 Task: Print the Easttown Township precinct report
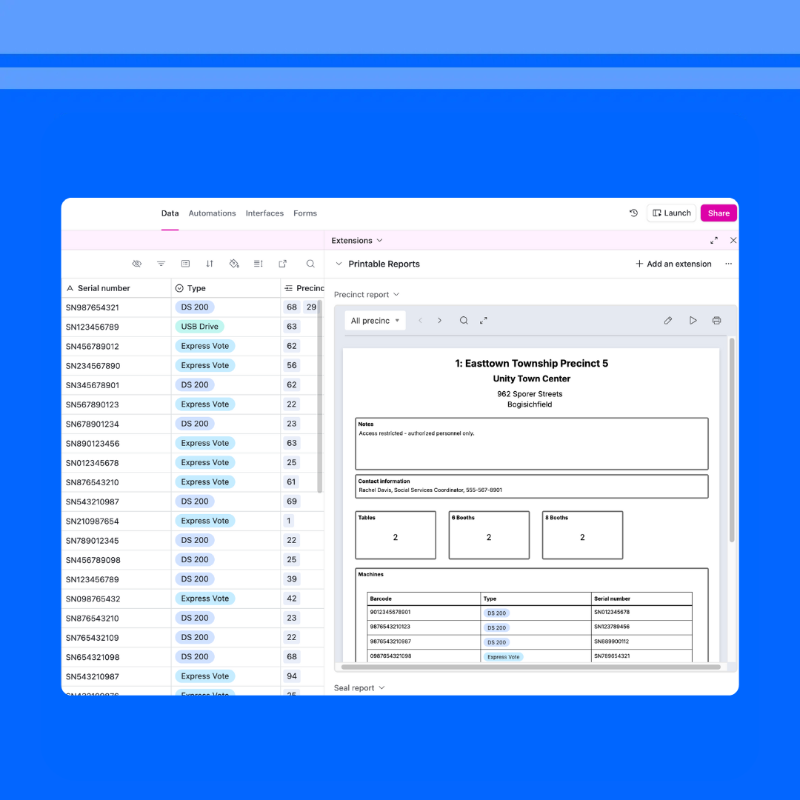tap(716, 320)
